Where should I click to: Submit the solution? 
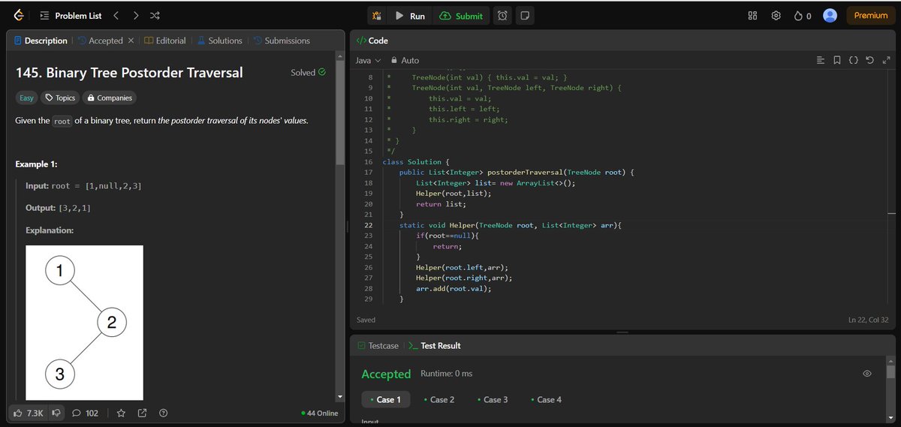coord(462,16)
